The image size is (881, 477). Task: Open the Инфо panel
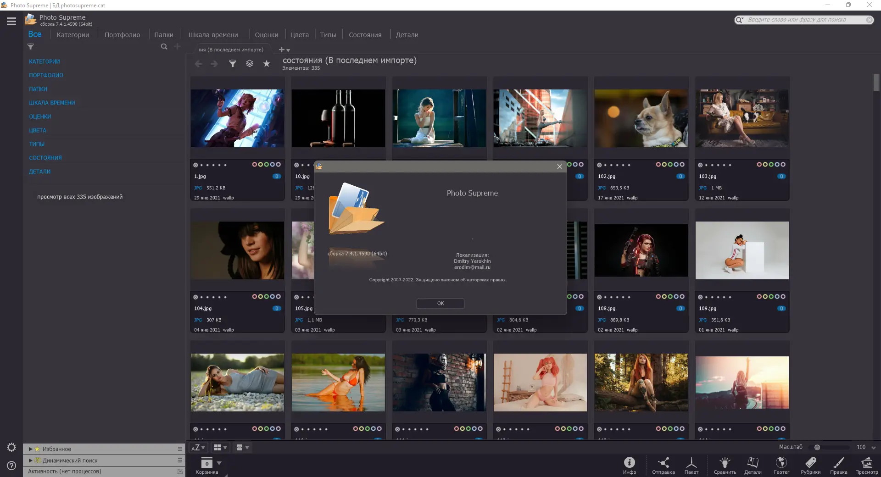point(630,466)
